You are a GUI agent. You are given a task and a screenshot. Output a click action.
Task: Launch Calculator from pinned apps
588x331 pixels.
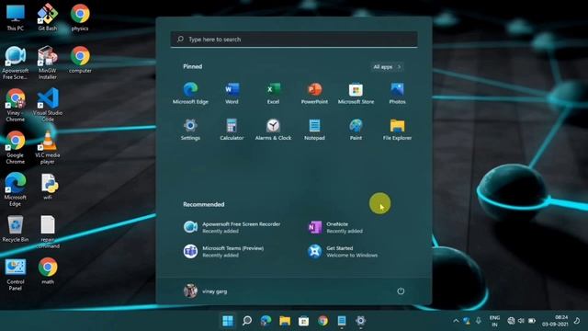tap(232, 130)
